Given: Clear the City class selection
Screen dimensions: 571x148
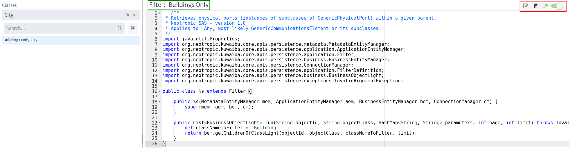Looking at the screenshot, I should click(128, 15).
